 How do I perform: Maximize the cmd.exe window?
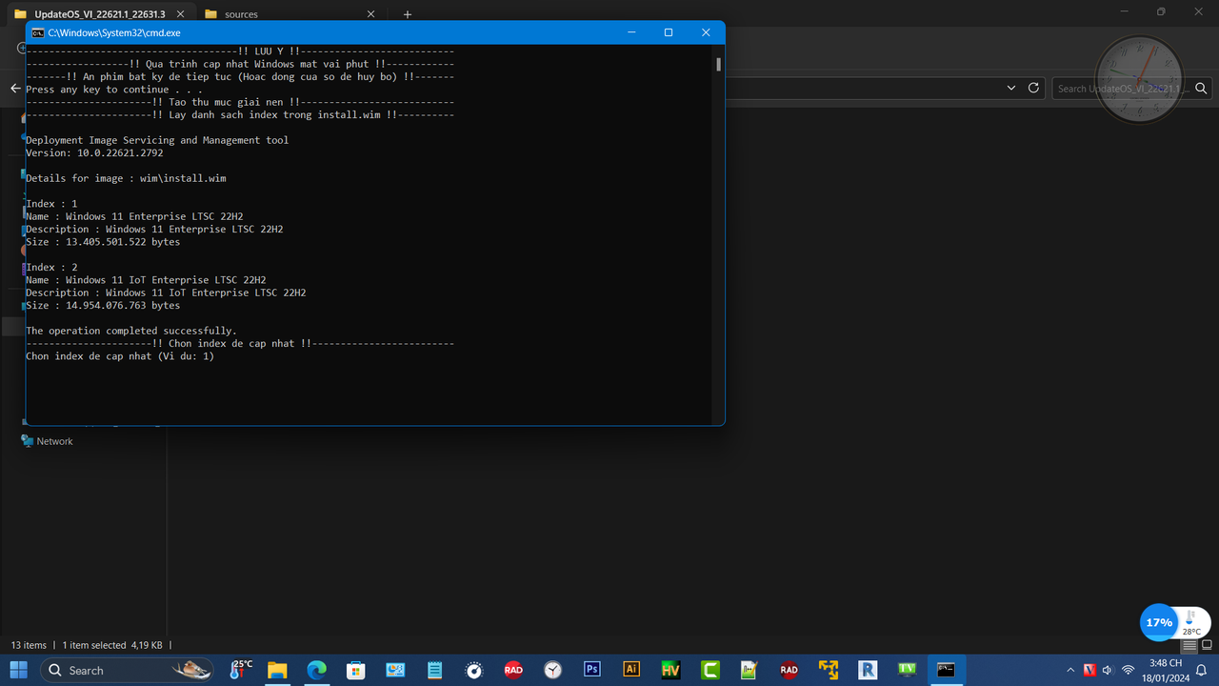[x=669, y=32]
